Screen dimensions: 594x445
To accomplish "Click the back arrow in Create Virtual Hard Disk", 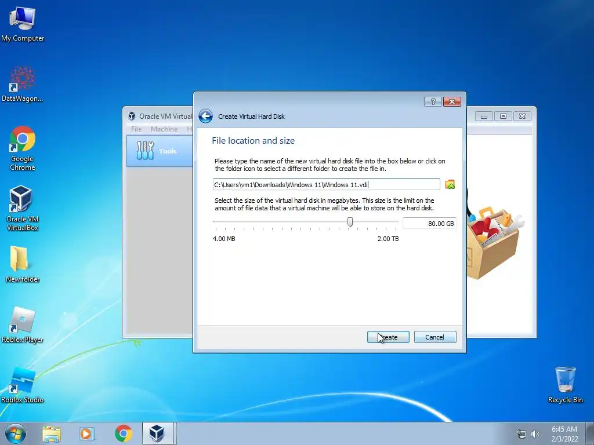I will click(206, 116).
